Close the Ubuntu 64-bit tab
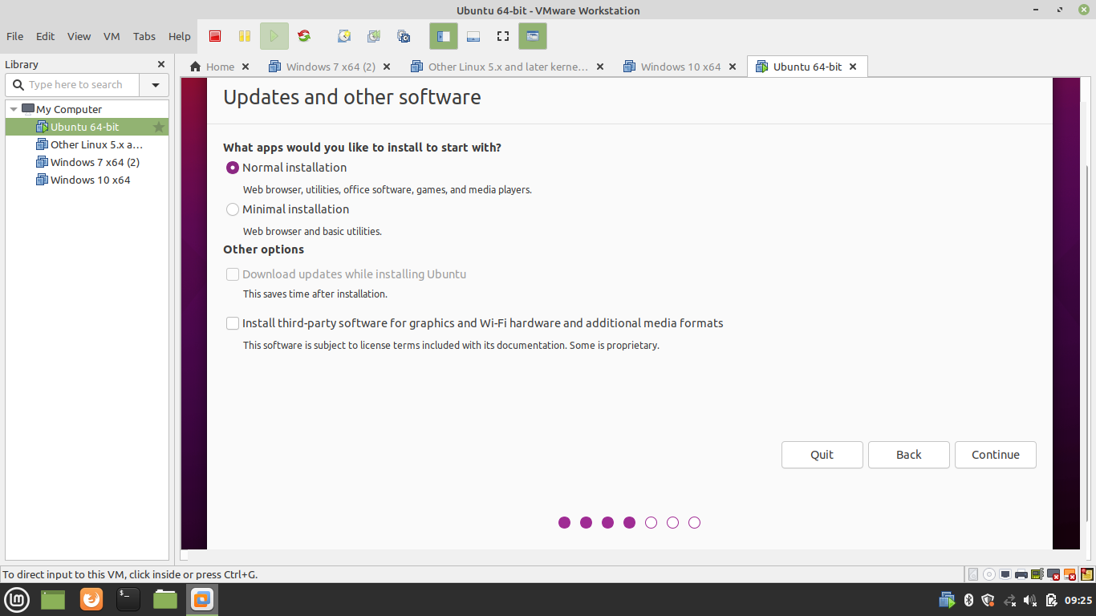The height and width of the screenshot is (616, 1096). [853, 67]
